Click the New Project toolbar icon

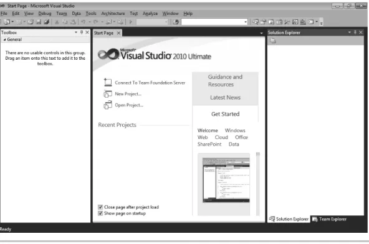[7, 22]
